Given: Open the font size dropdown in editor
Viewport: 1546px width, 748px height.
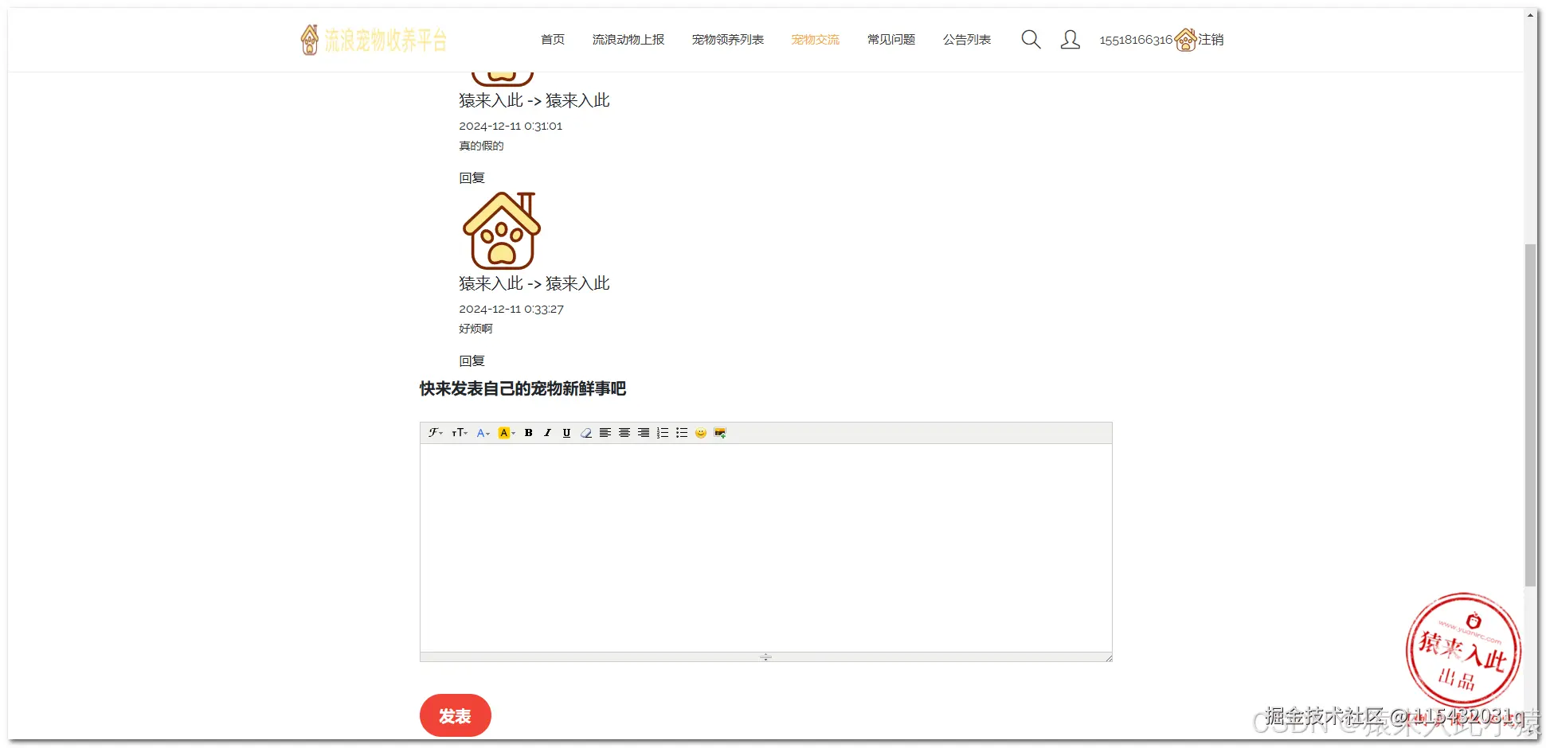Looking at the screenshot, I should (460, 433).
